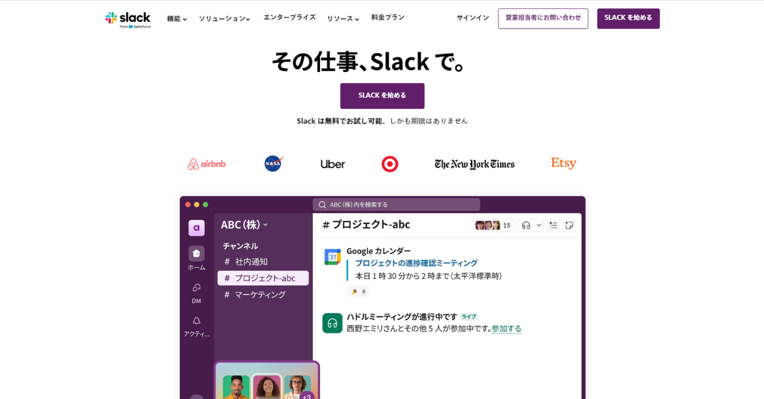Expand the 機能 dropdown menu
Screen dimensions: 764x399
click(x=177, y=18)
